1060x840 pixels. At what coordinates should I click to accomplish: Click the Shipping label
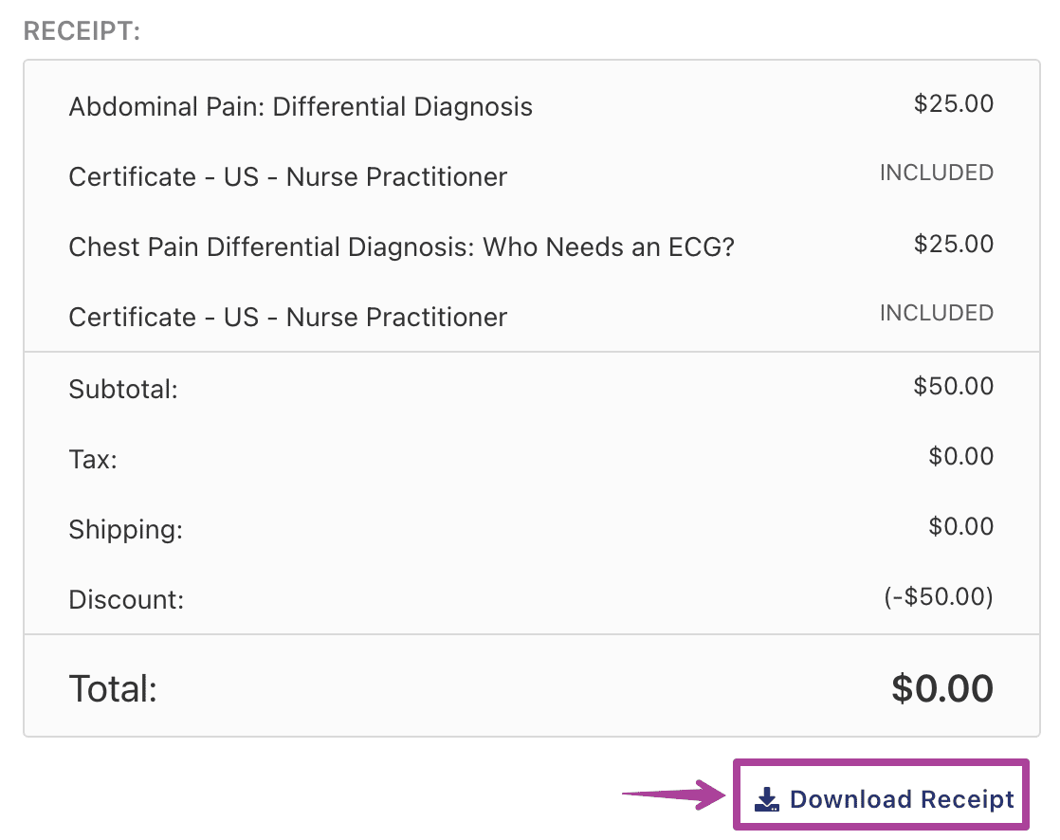pyautogui.click(x=126, y=529)
